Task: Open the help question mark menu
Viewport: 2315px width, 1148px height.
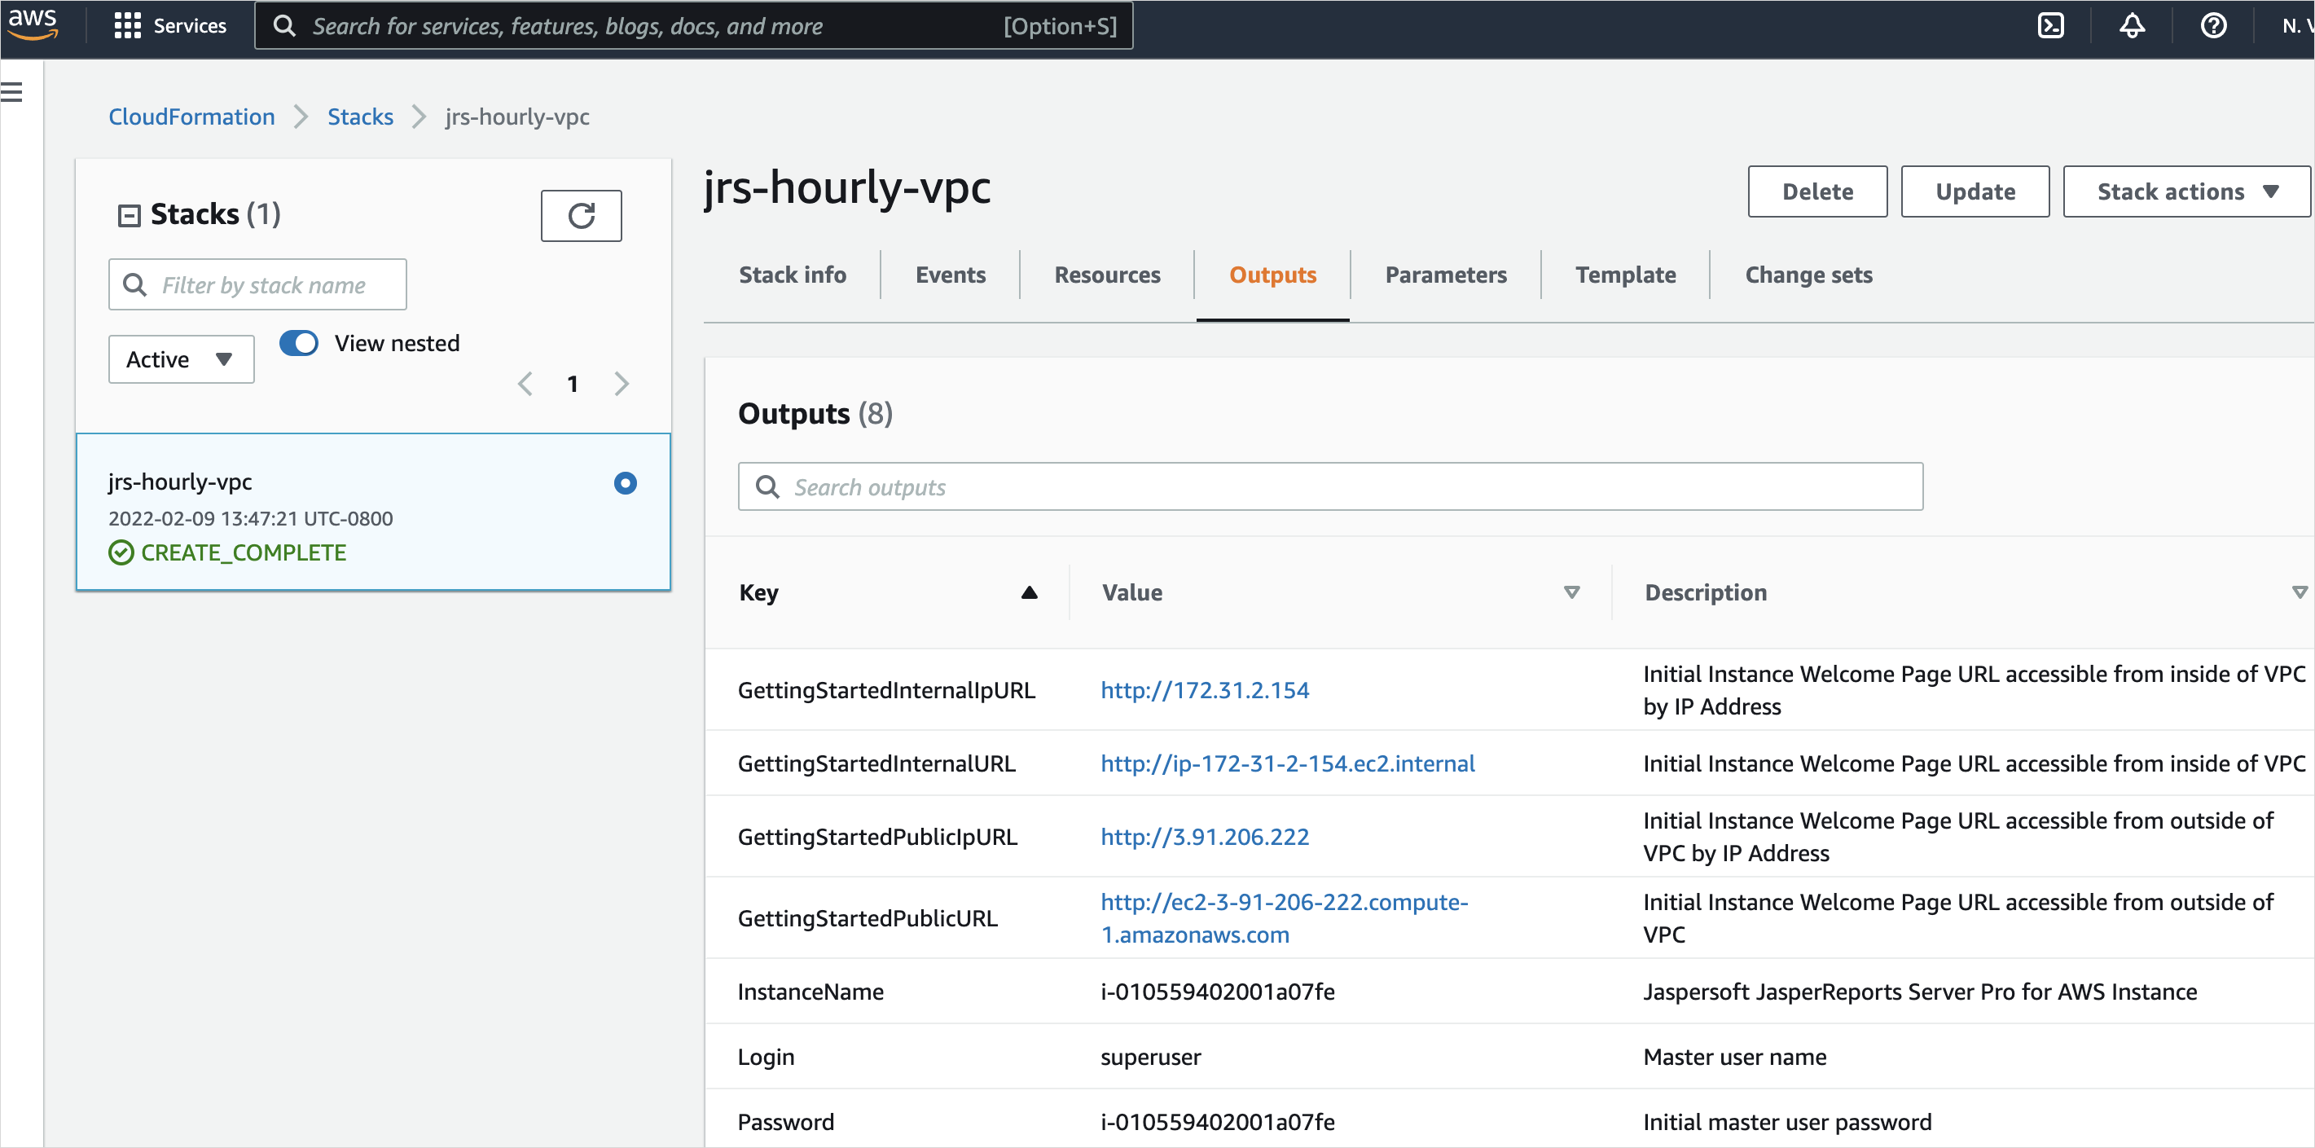Action: 2212,25
